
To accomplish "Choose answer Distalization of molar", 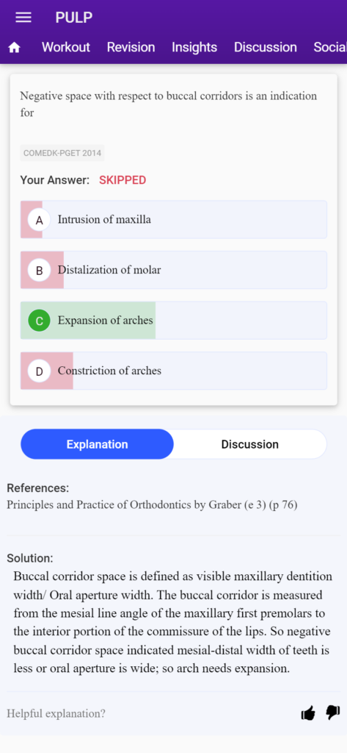I will pos(173,270).
